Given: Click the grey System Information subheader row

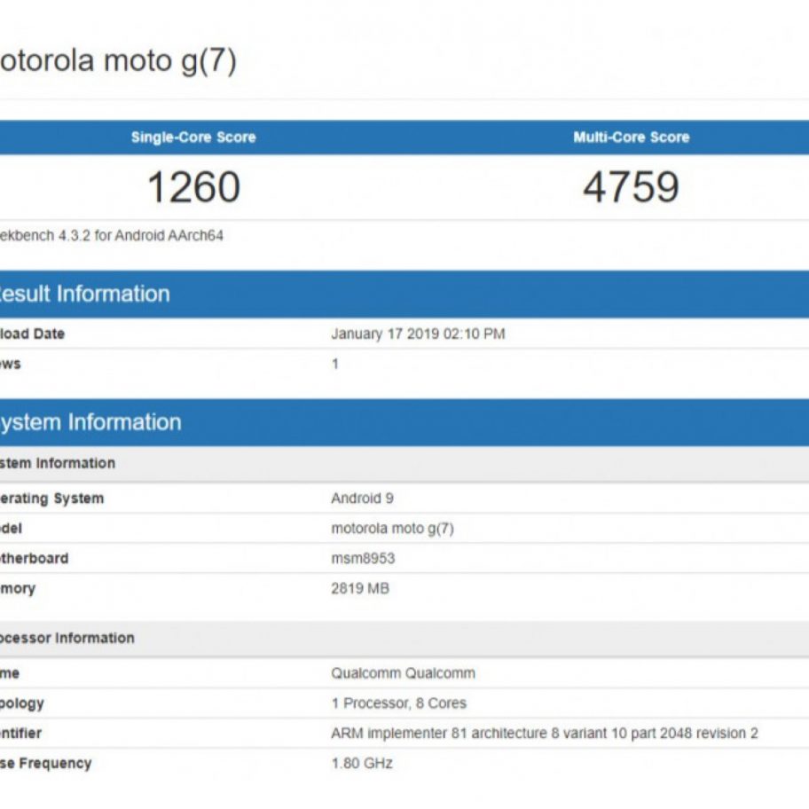Looking at the screenshot, I should (x=58, y=463).
